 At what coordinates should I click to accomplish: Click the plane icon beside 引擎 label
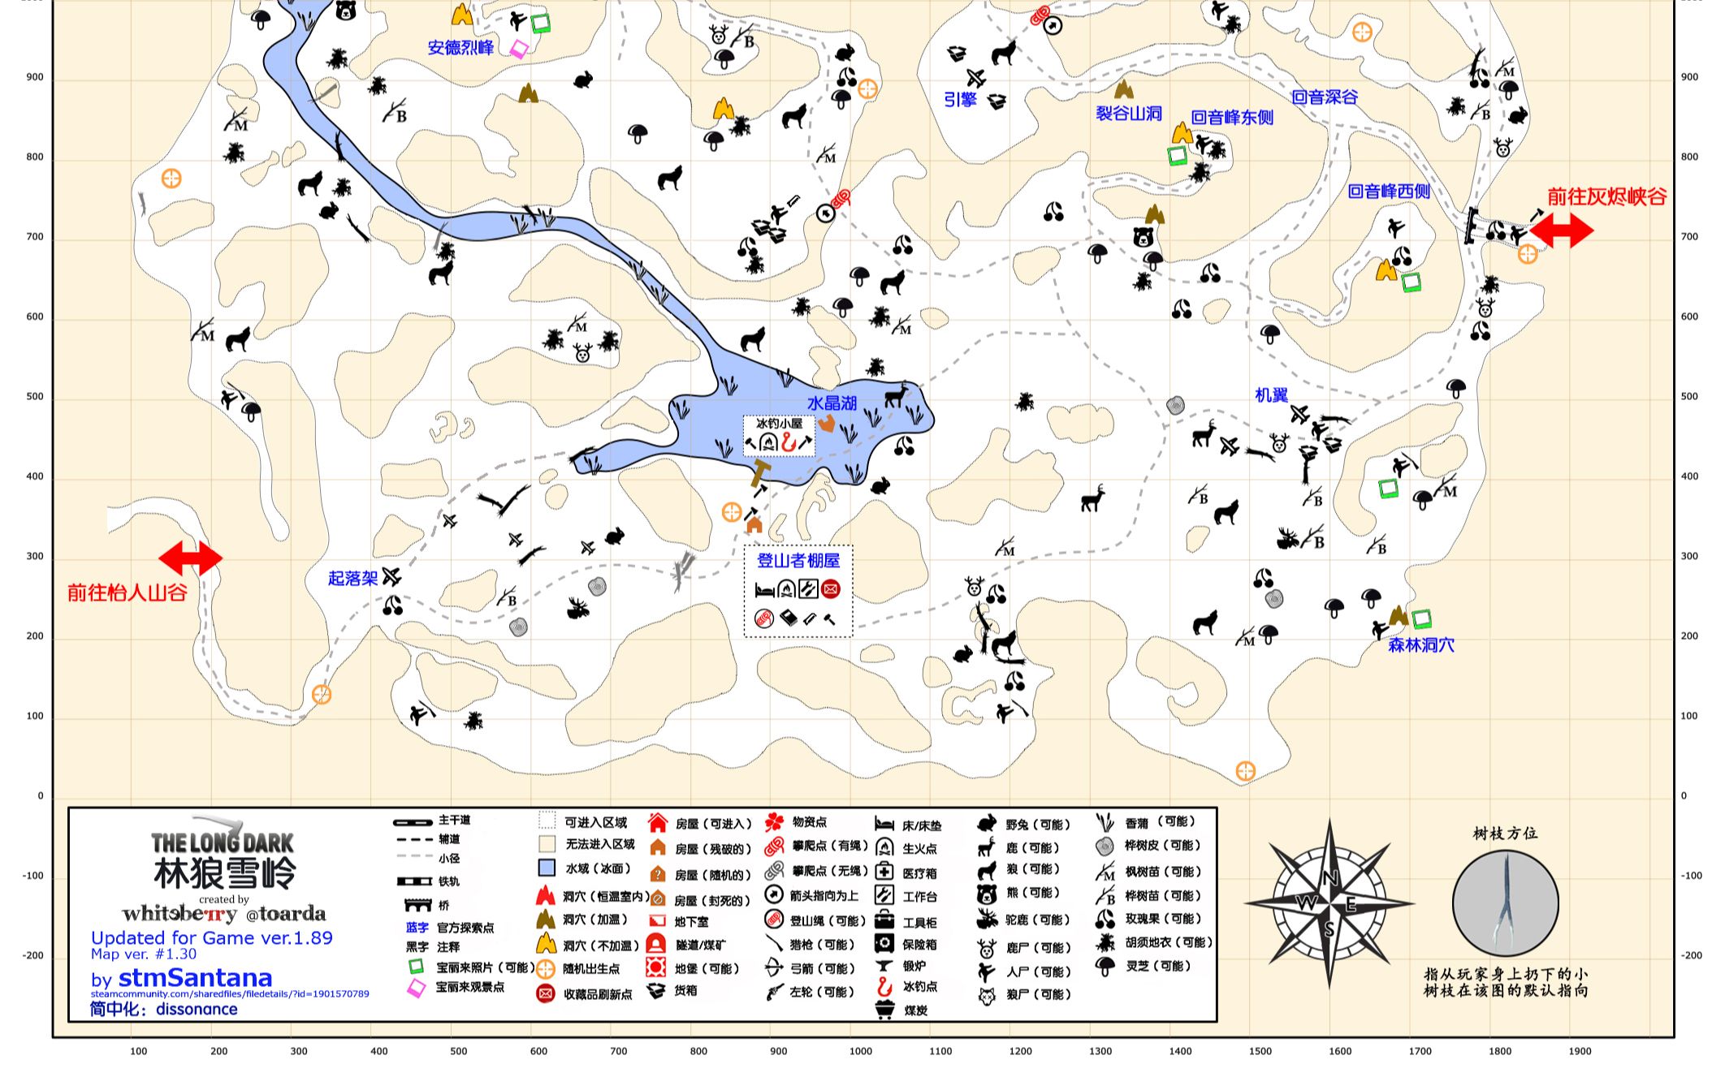975,79
